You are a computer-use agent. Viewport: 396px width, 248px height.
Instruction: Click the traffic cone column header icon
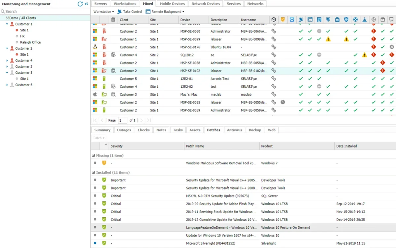(x=364, y=20)
